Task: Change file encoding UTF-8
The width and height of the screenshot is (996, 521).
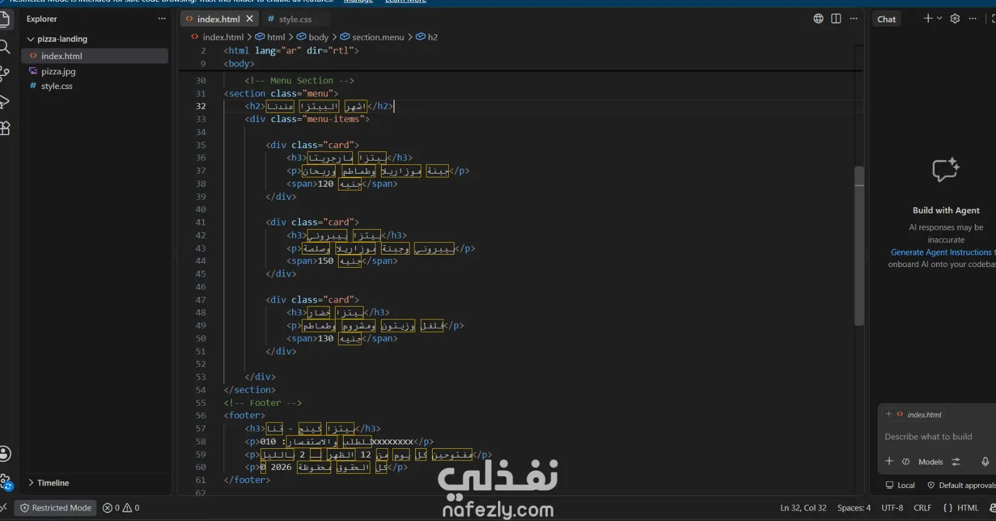Action: [892, 508]
